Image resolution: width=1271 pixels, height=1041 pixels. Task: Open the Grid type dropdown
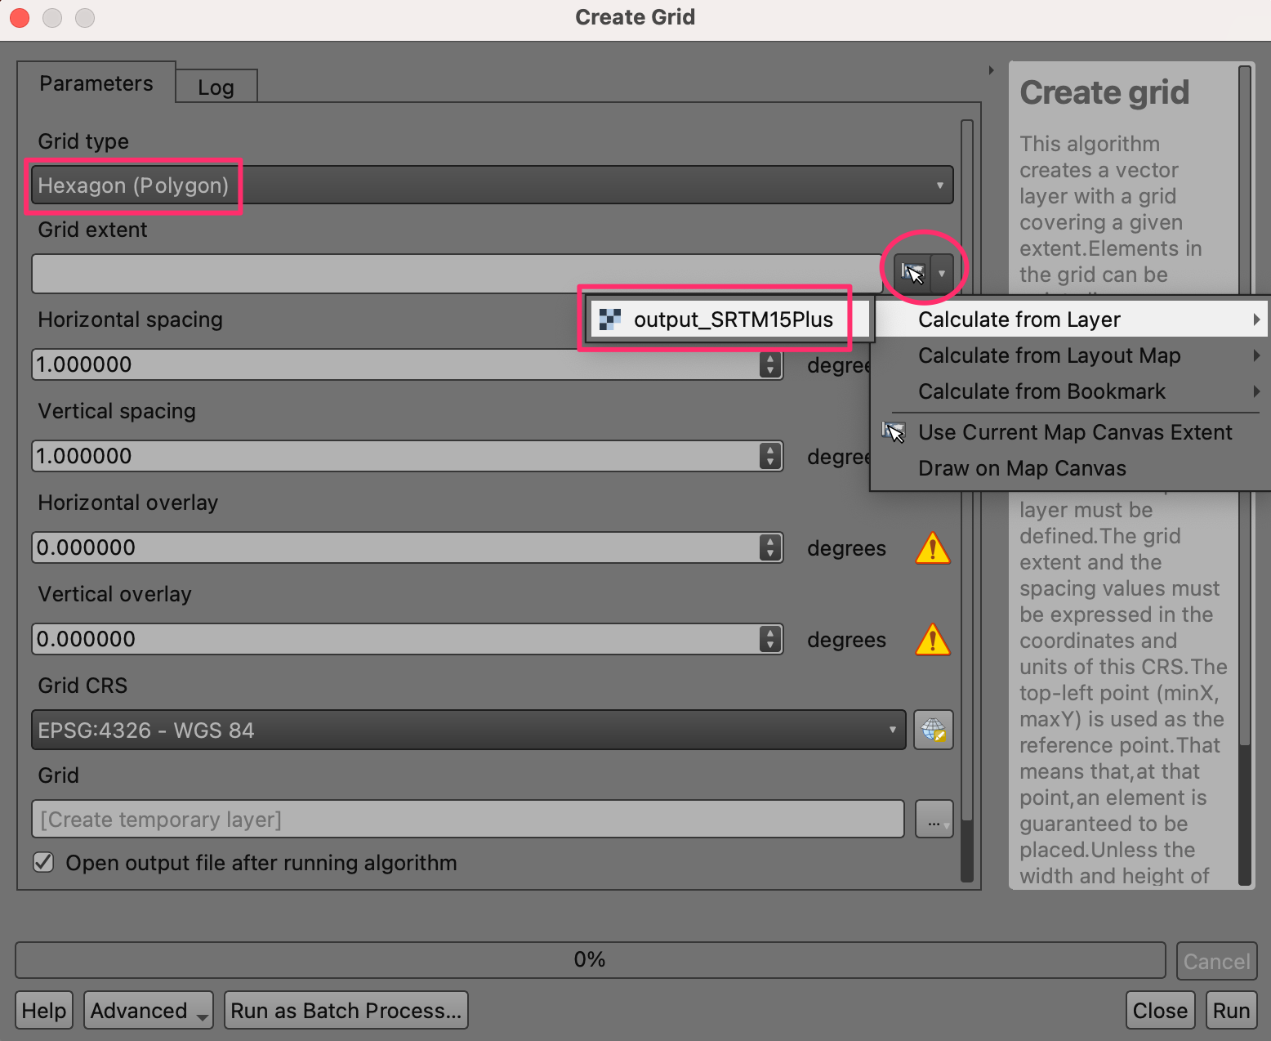coord(492,185)
